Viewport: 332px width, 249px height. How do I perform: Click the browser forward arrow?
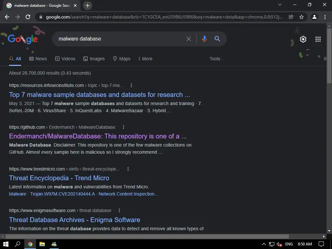point(18,17)
